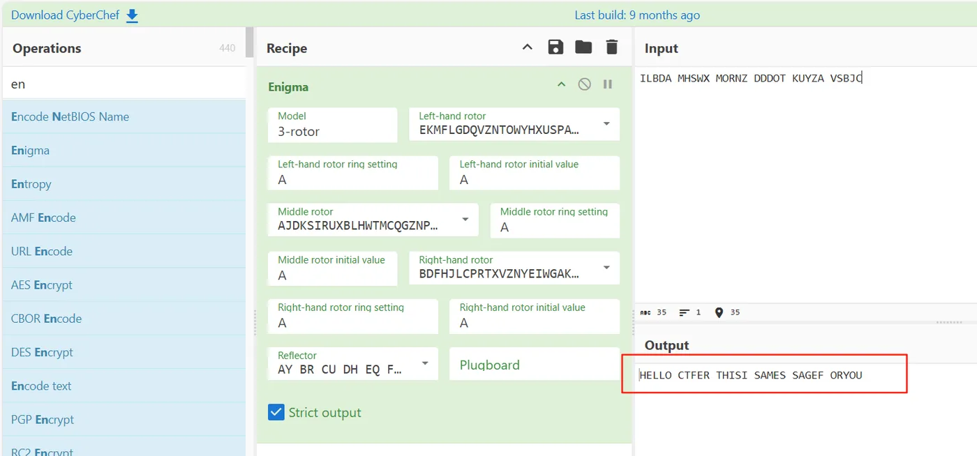Screen dimensions: 977x456
Task: Select the Entropy operation in the list
Action: click(x=124, y=184)
